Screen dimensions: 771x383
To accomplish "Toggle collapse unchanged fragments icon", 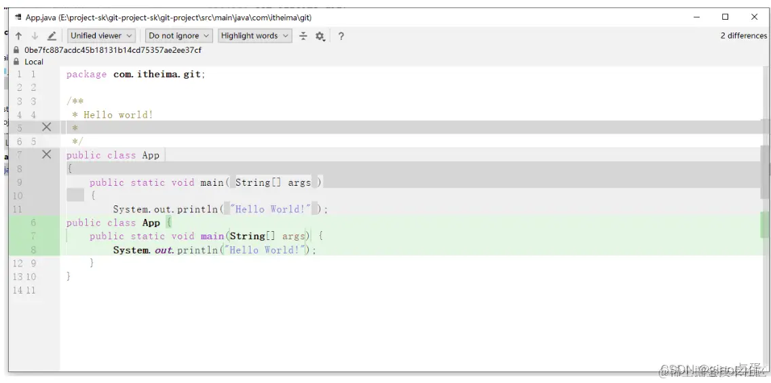I will click(x=303, y=36).
